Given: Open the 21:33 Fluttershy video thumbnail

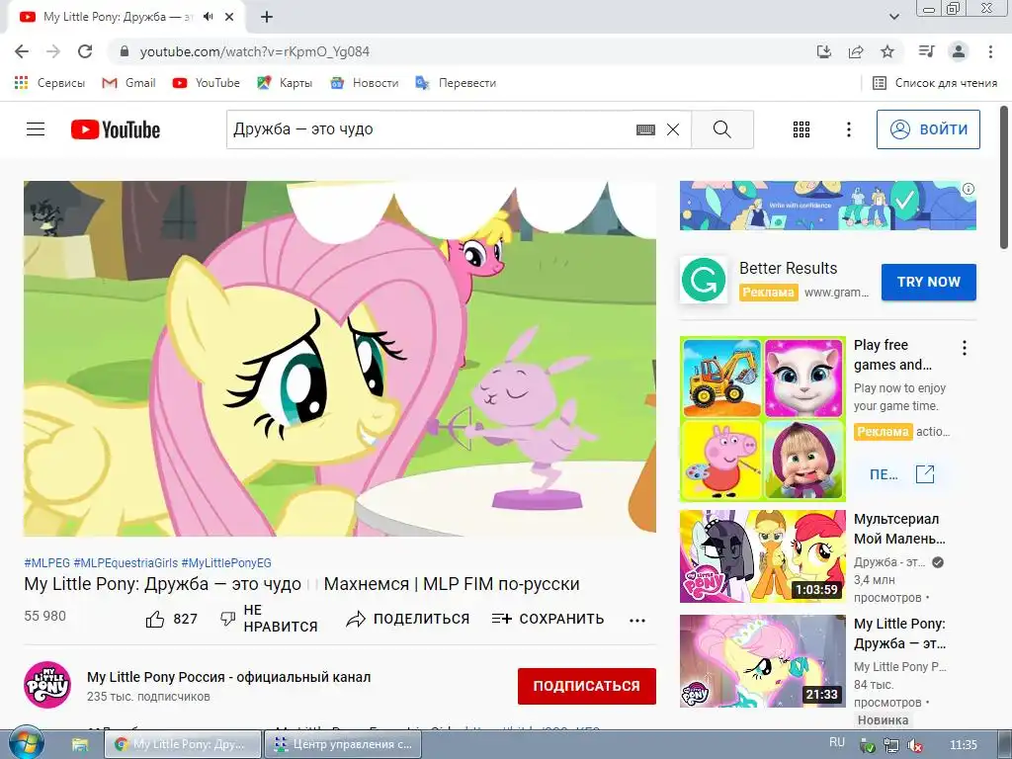Looking at the screenshot, I should [x=762, y=661].
